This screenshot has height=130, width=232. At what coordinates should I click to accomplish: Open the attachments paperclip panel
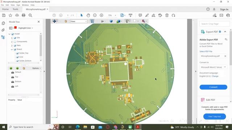click(3, 30)
